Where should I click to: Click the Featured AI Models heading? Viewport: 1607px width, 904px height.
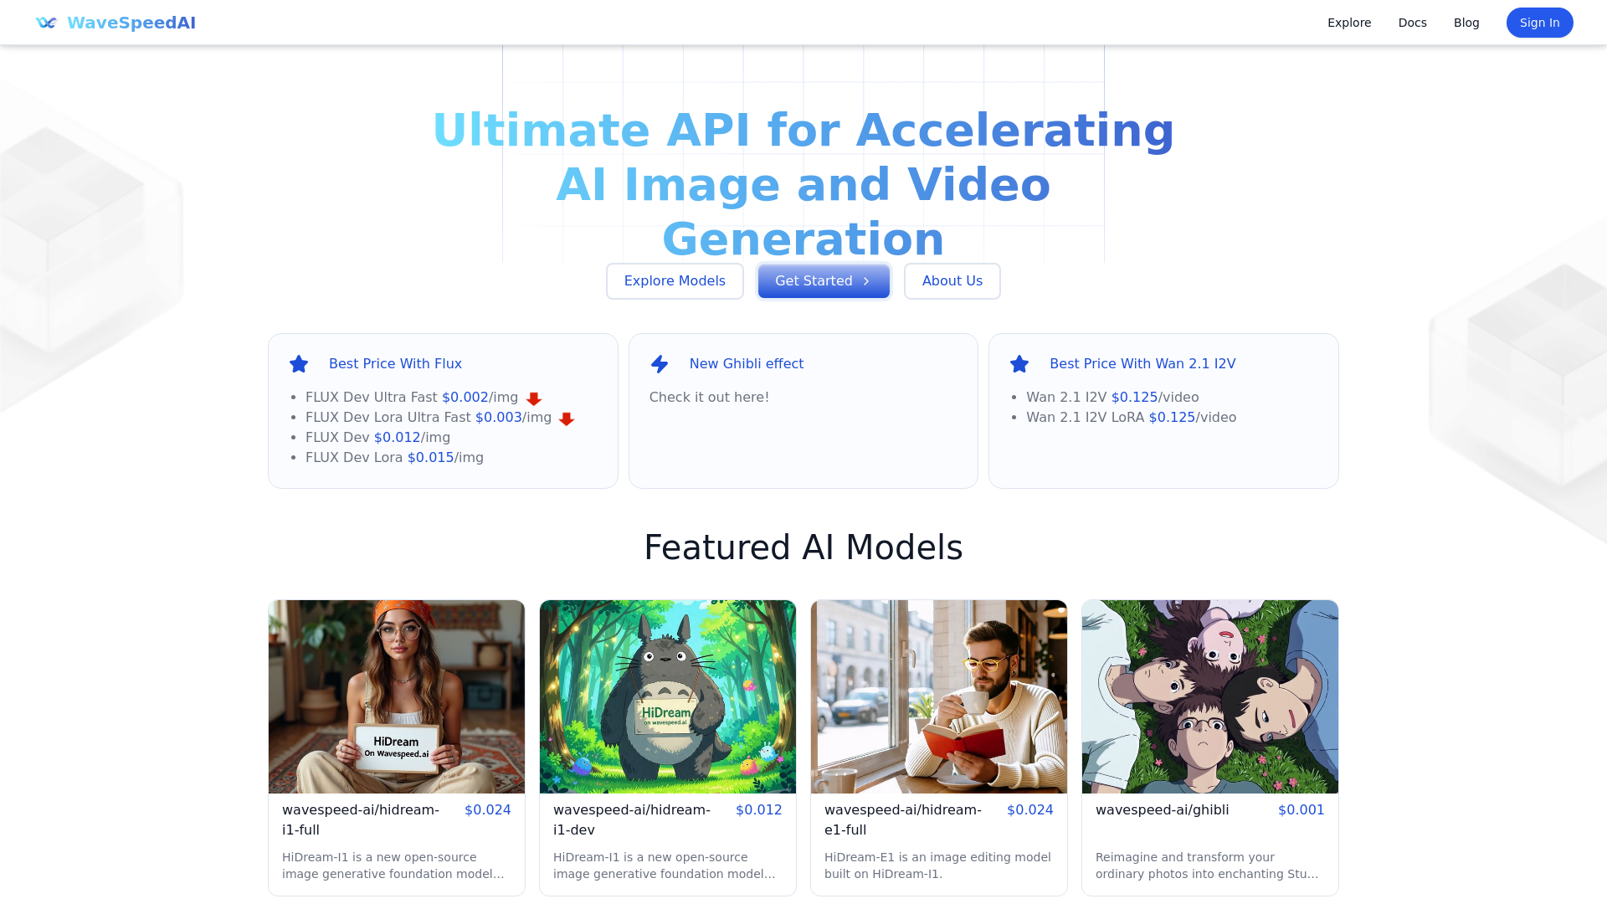[x=803, y=547]
